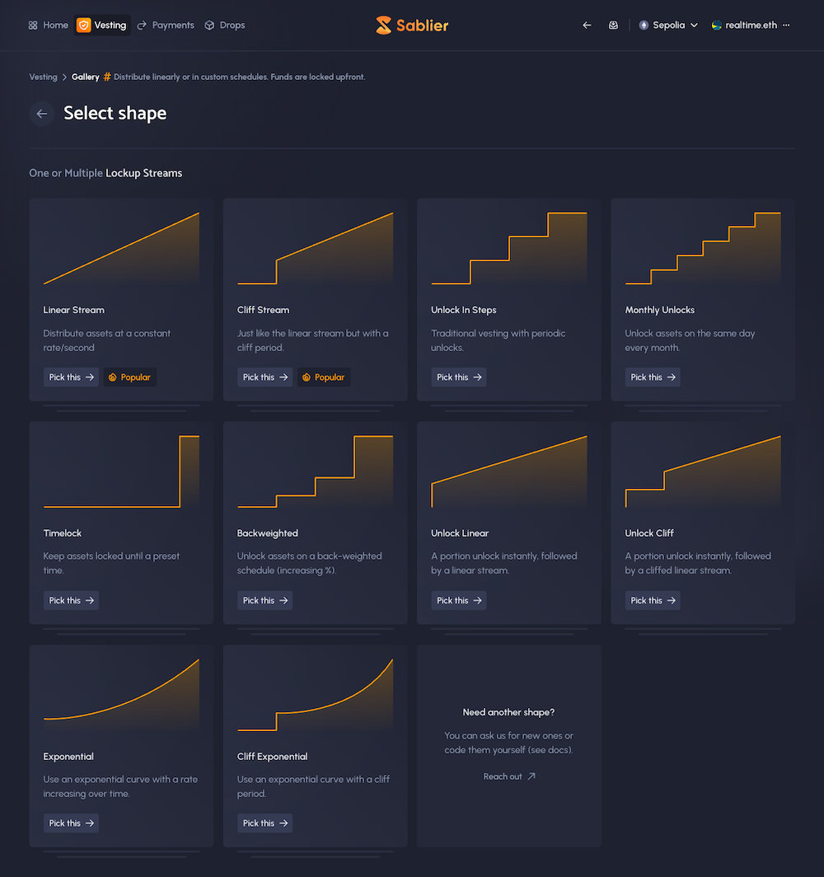Click the Ethereum icon next to Sepolia
The image size is (824, 877).
(x=642, y=25)
